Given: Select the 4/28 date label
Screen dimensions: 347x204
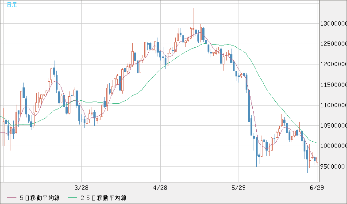Looking at the screenshot, I should coord(160,188).
